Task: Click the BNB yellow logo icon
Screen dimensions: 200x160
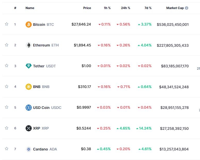Action: (29, 87)
